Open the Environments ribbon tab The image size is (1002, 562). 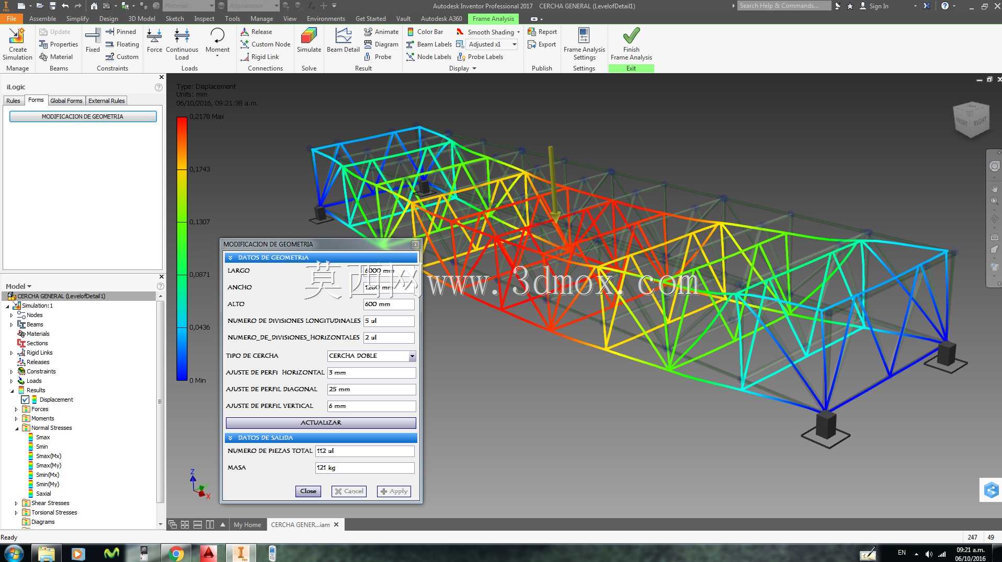click(x=326, y=19)
